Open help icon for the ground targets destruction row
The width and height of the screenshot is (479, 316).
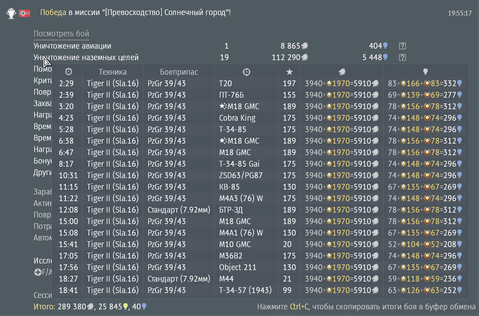click(402, 57)
